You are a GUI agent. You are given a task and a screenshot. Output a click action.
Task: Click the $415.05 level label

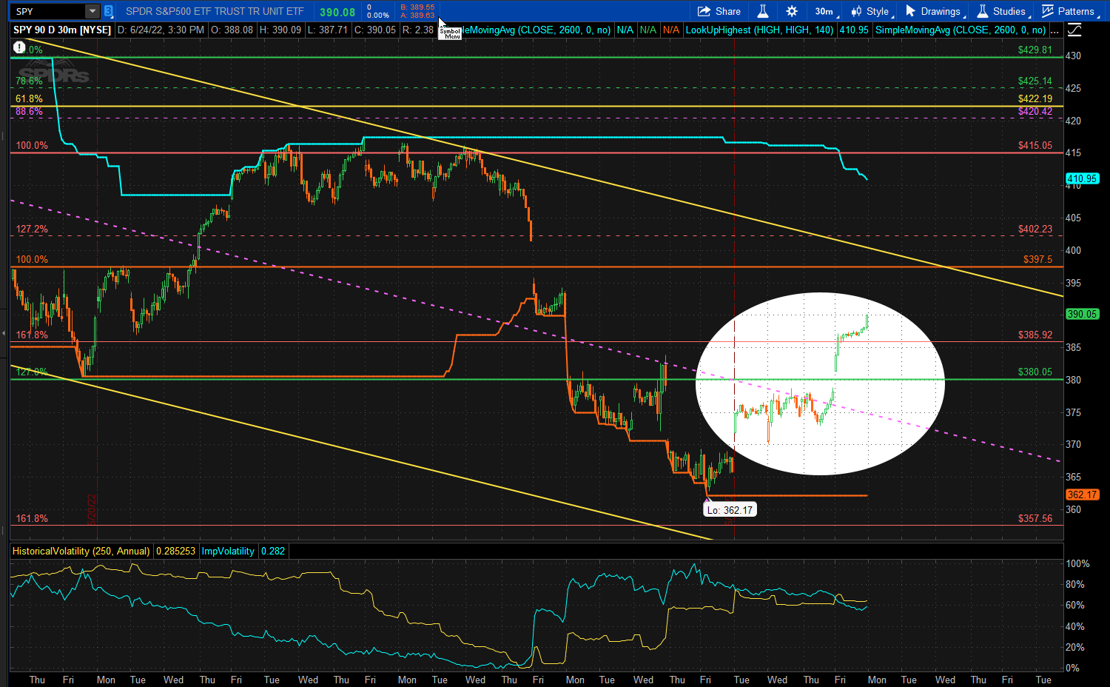1035,145
